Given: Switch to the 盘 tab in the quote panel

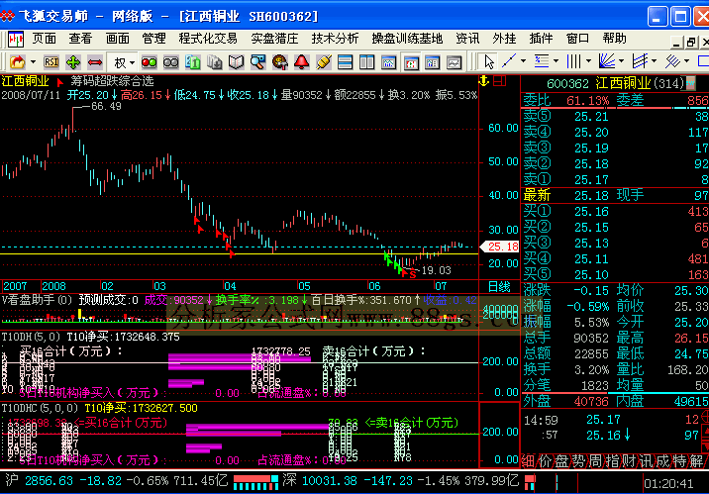Looking at the screenshot, I should (561, 461).
